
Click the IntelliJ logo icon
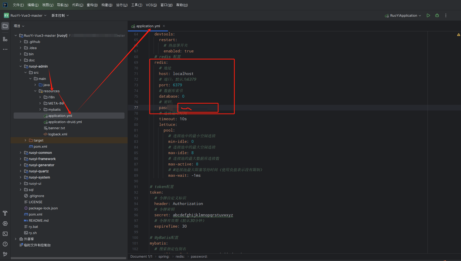(5, 5)
